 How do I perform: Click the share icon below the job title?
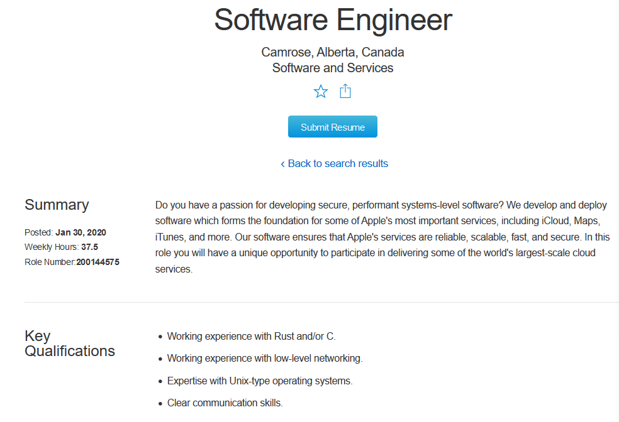pos(345,92)
